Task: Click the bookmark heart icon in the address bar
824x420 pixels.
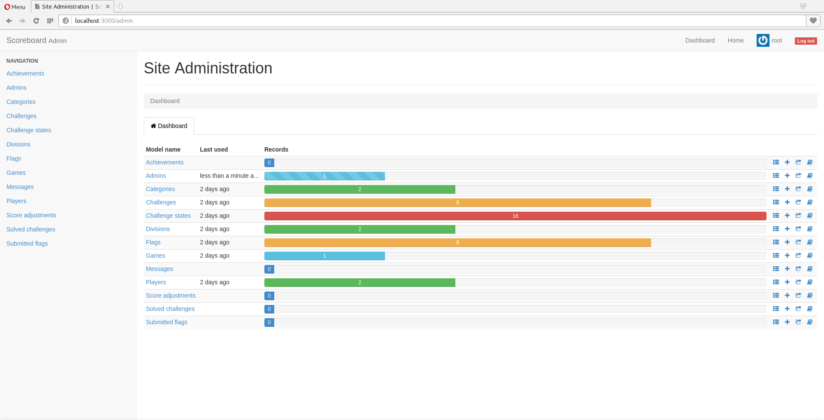Action: click(814, 21)
